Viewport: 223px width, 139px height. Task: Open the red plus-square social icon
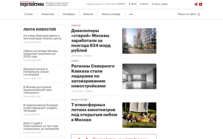coord(200,4)
